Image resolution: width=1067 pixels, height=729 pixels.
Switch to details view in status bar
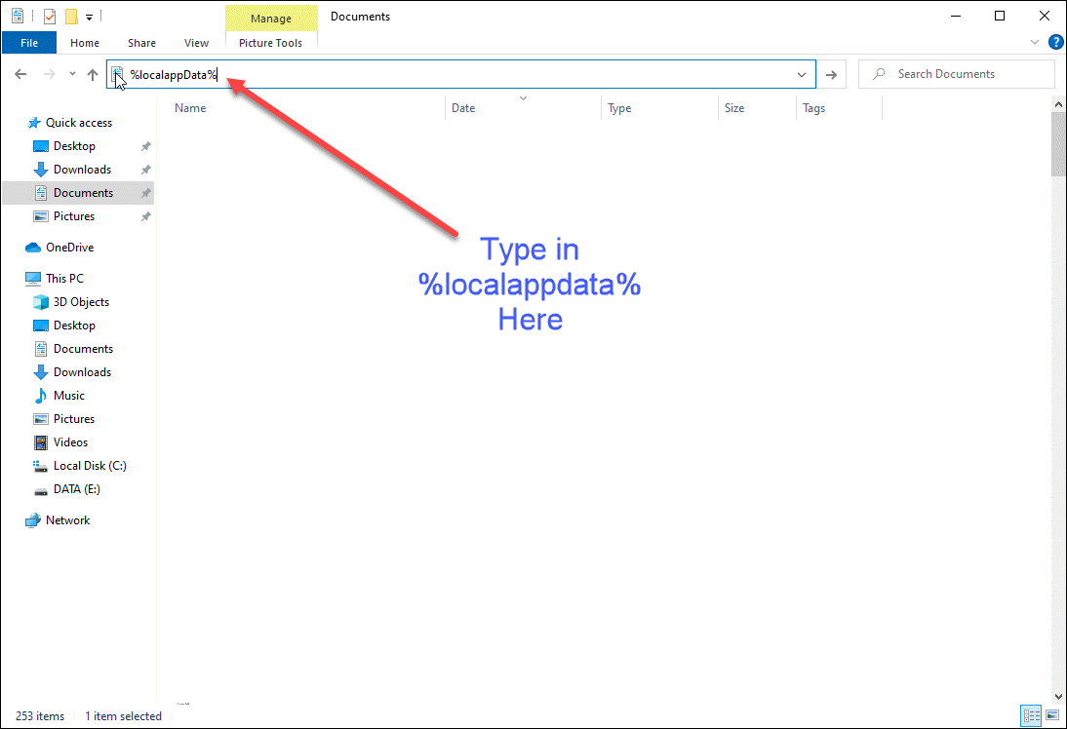click(x=1032, y=716)
